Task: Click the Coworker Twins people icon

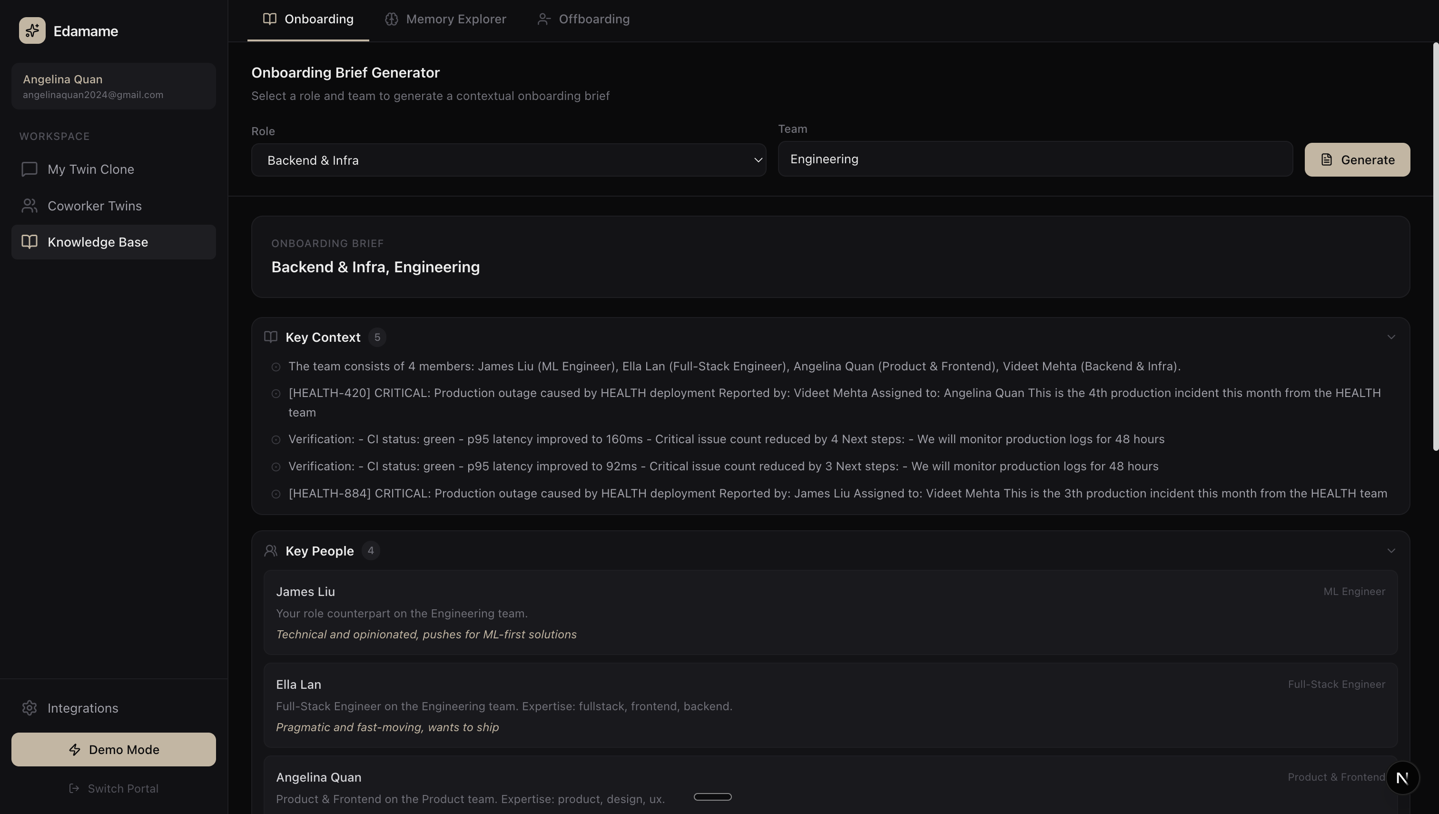Action: 29,206
